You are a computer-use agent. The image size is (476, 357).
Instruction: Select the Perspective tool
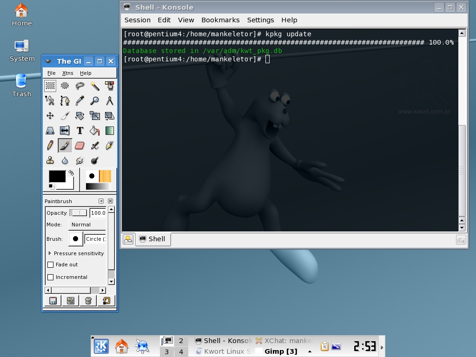pyautogui.click(x=50, y=131)
